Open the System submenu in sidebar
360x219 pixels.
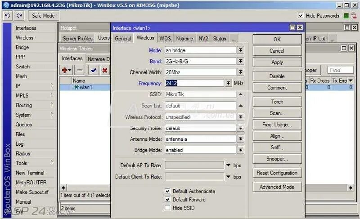[35, 115]
